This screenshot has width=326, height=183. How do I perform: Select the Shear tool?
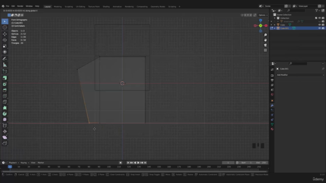point(5,137)
